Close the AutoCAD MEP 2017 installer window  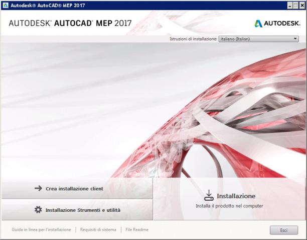click(302, 6)
